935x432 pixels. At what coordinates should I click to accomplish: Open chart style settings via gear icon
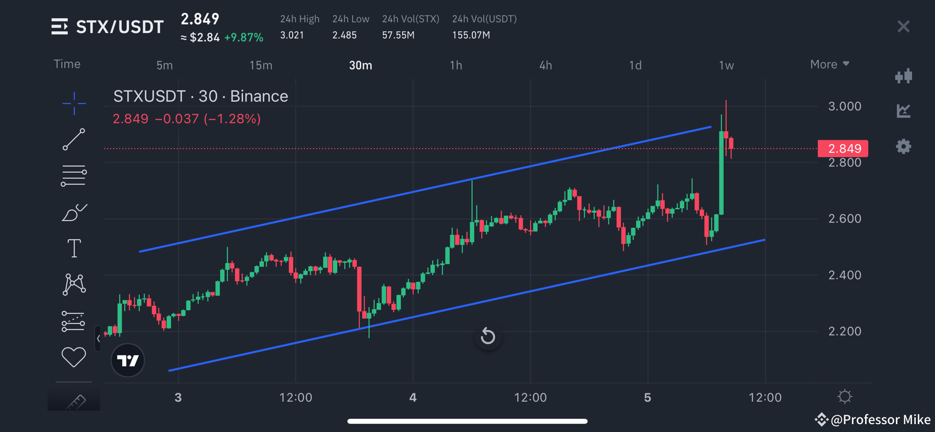[x=904, y=147]
